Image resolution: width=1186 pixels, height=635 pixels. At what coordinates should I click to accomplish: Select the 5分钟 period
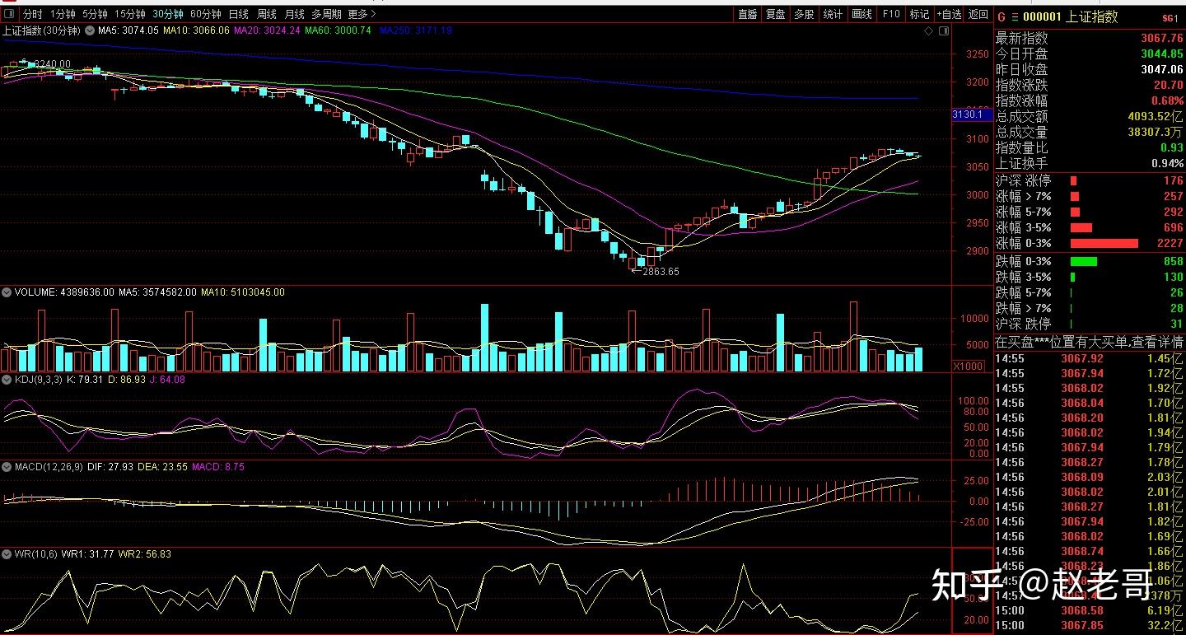point(95,14)
